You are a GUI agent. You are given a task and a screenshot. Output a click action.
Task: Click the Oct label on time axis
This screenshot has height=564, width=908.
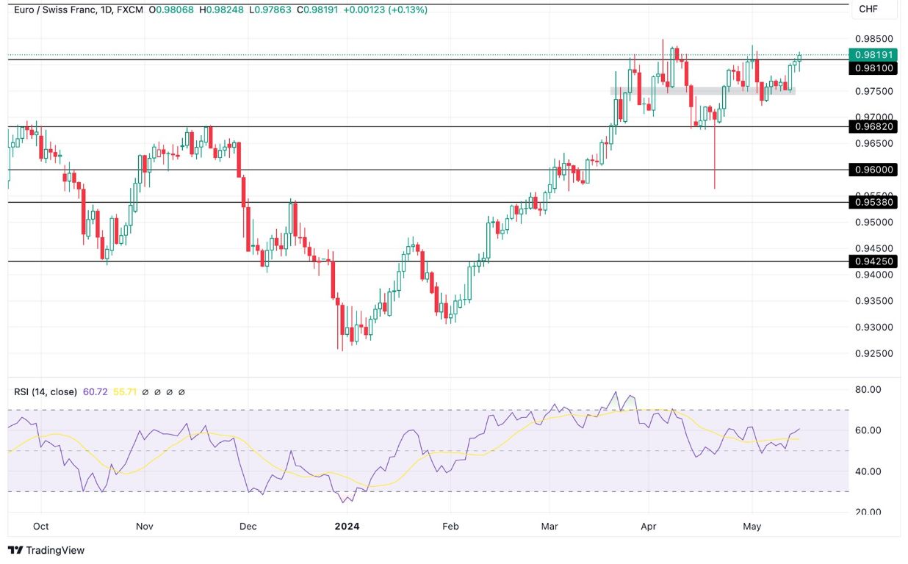(x=41, y=527)
